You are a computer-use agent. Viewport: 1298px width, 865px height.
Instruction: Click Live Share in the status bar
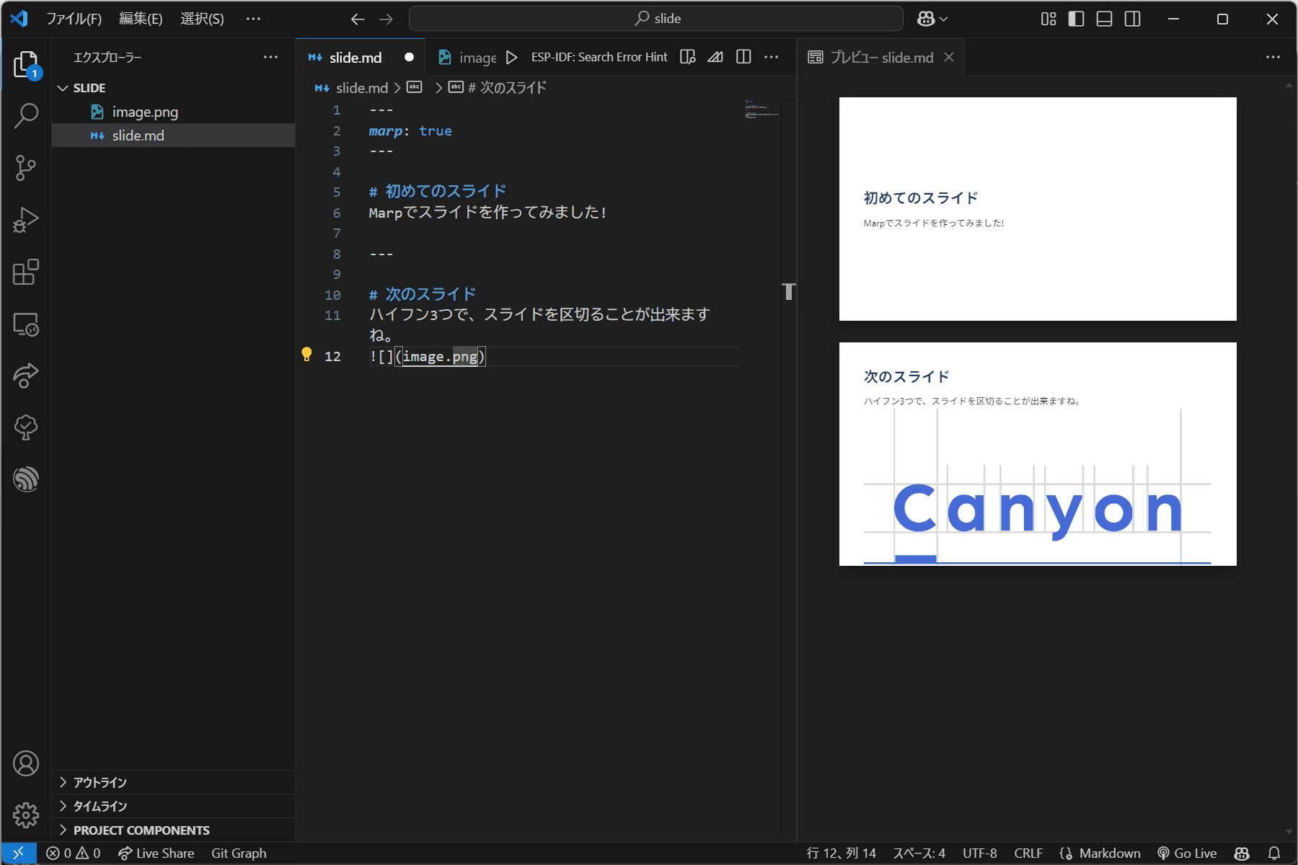tap(156, 853)
